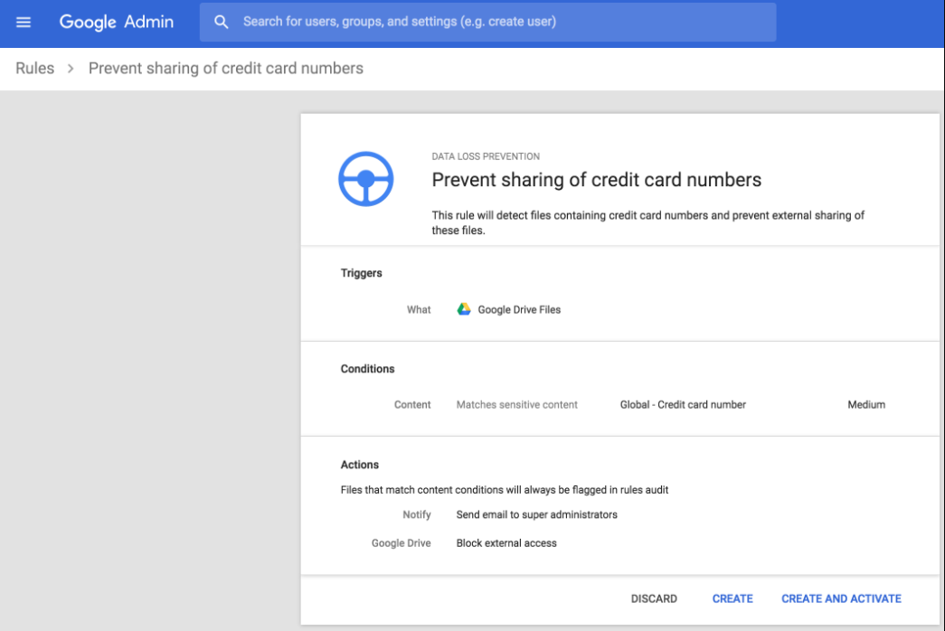
Task: Open the hamburger main menu
Action: (x=24, y=22)
